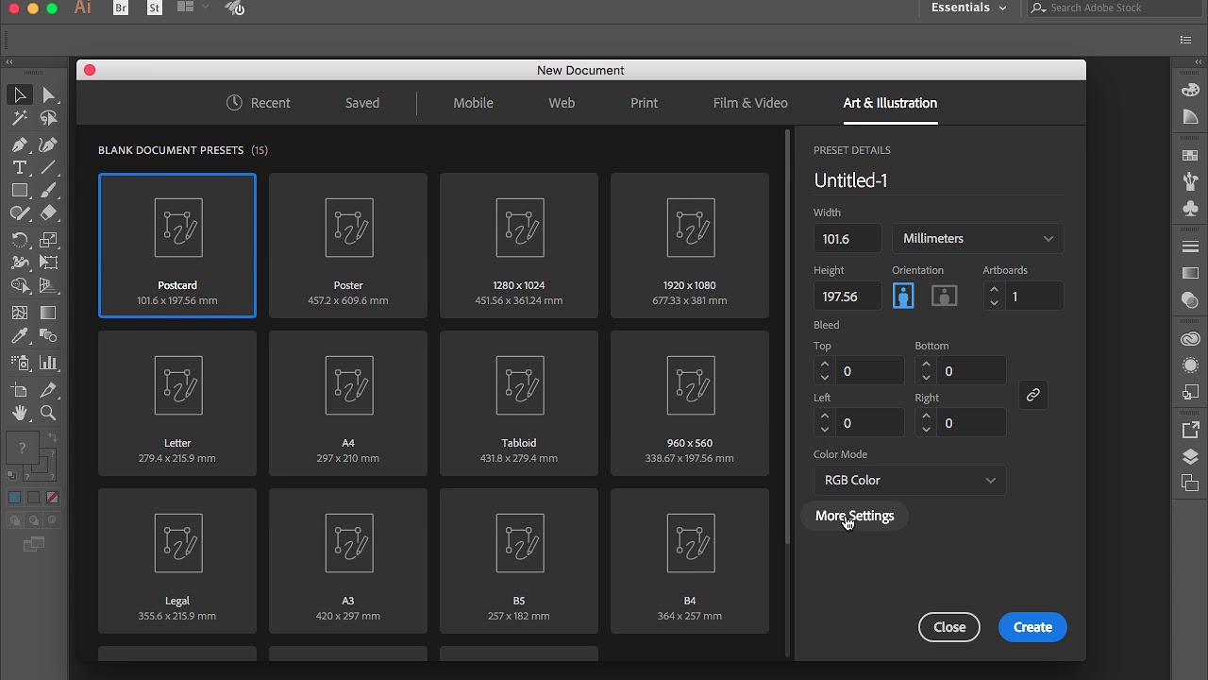Increase the Left bleed stepper
1208x680 pixels.
click(x=825, y=416)
